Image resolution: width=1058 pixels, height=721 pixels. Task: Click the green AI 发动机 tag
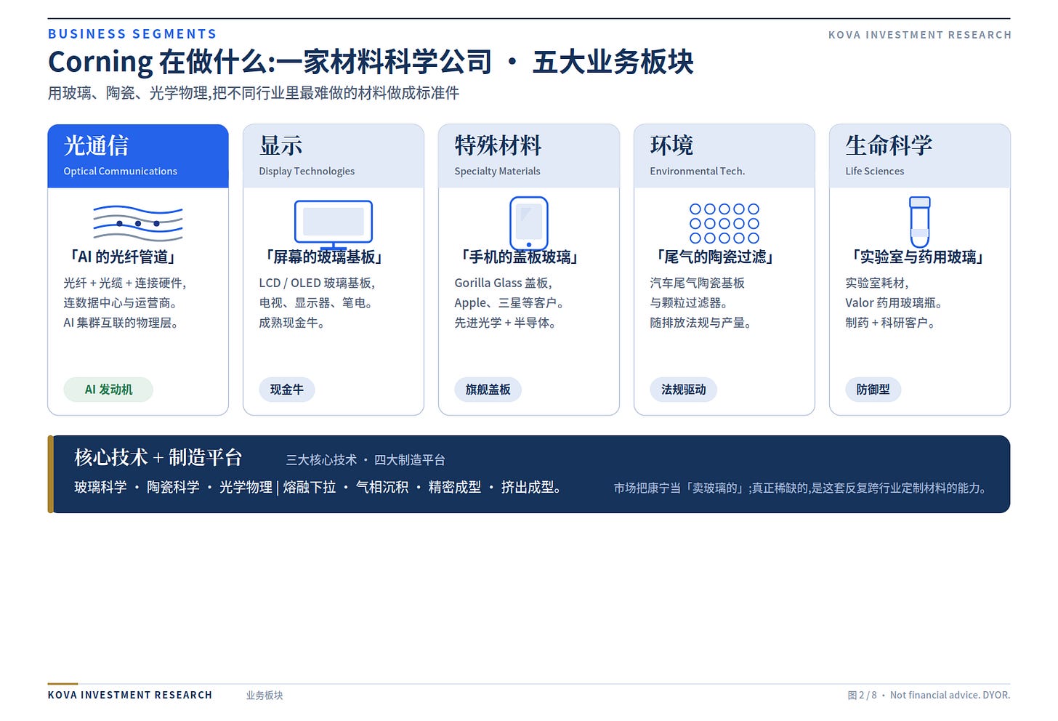pos(108,390)
